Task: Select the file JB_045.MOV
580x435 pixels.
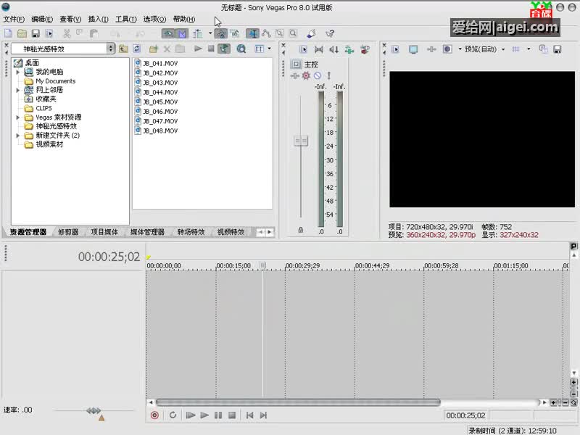Action: coord(159,102)
